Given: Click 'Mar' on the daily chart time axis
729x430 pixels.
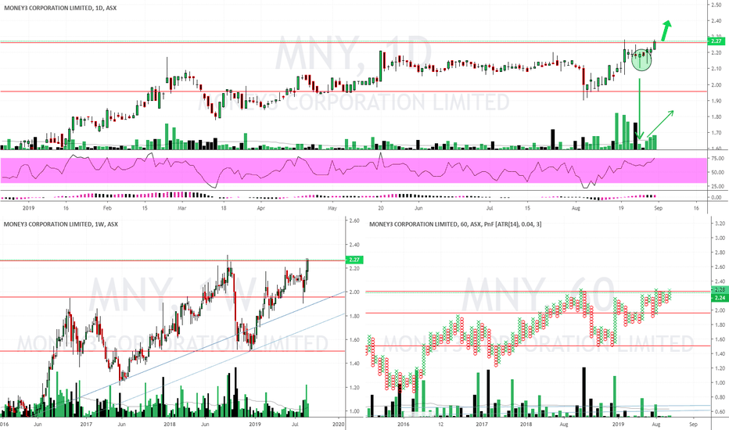Looking at the screenshot, I should click(x=181, y=208).
